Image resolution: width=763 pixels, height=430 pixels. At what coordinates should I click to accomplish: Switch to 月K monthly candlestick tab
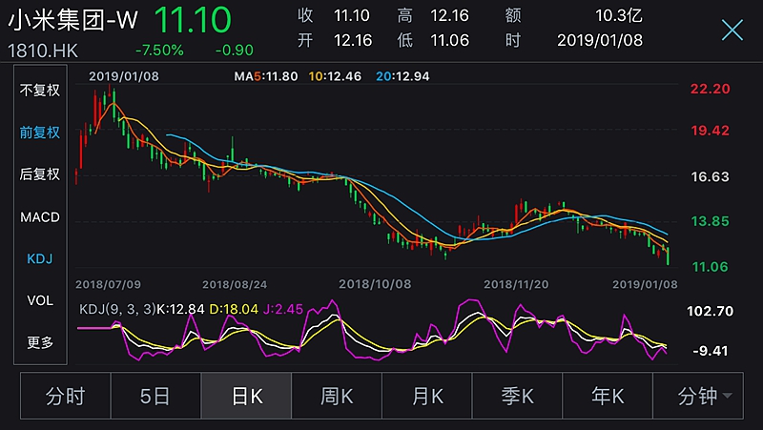[426, 396]
